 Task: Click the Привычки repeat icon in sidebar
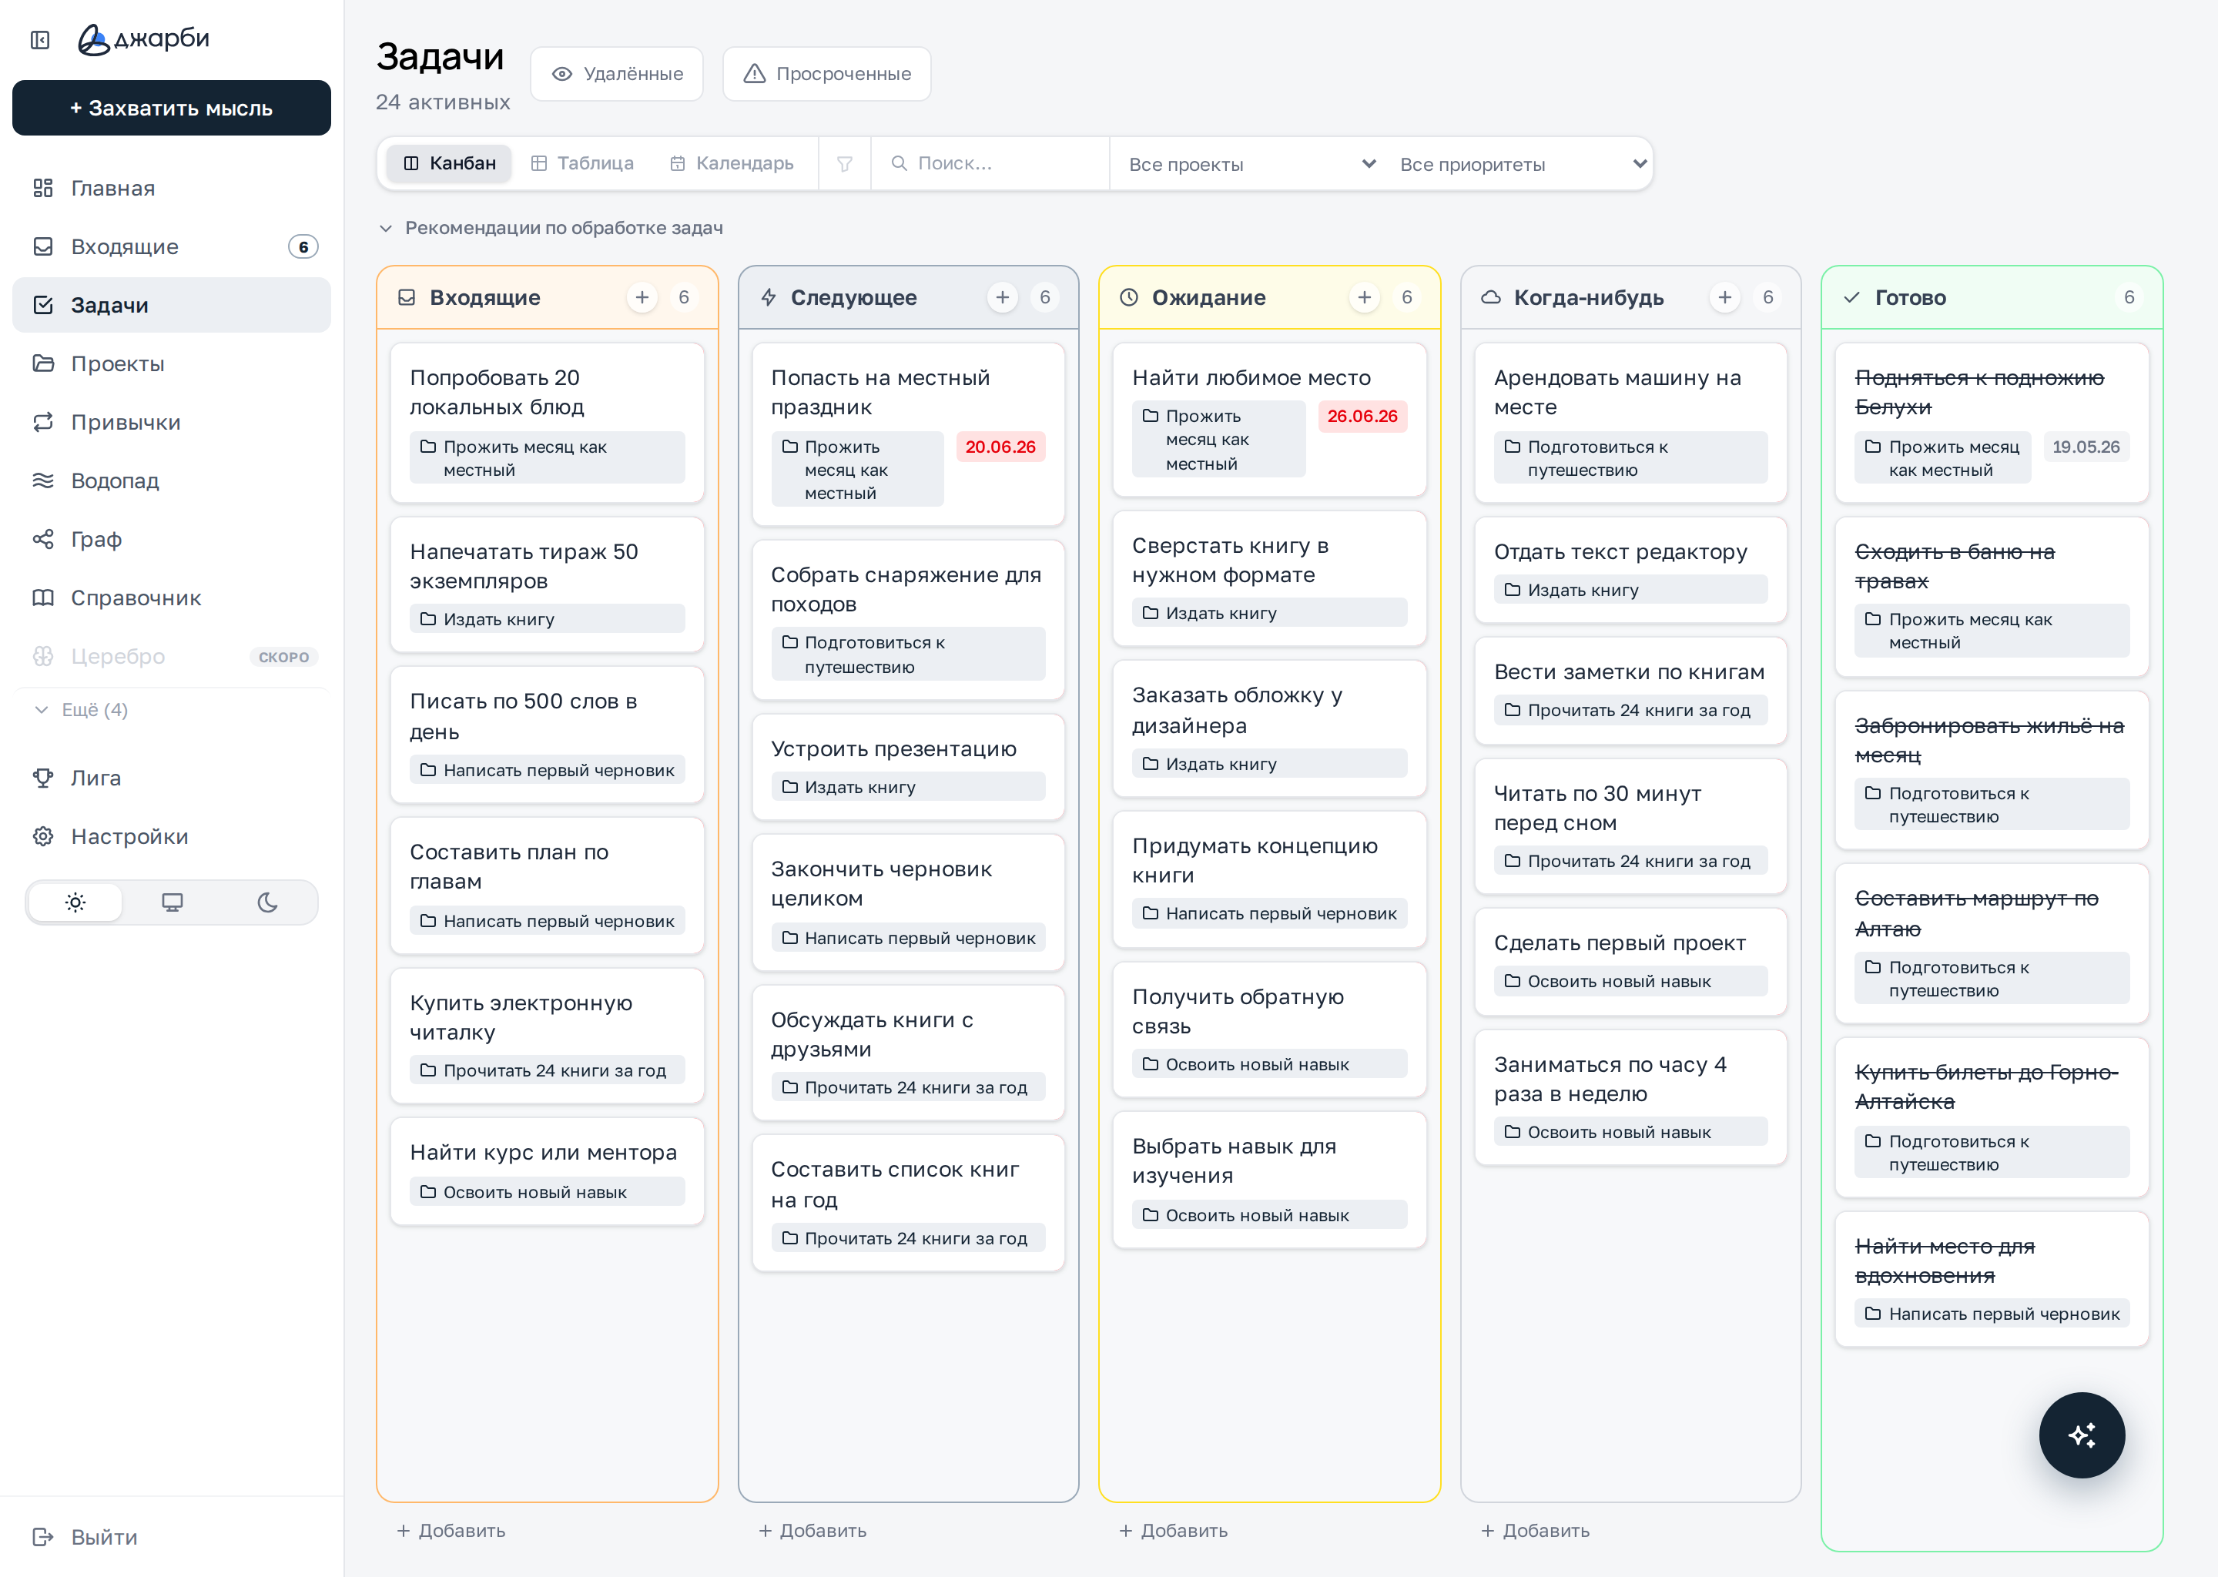pos(42,421)
